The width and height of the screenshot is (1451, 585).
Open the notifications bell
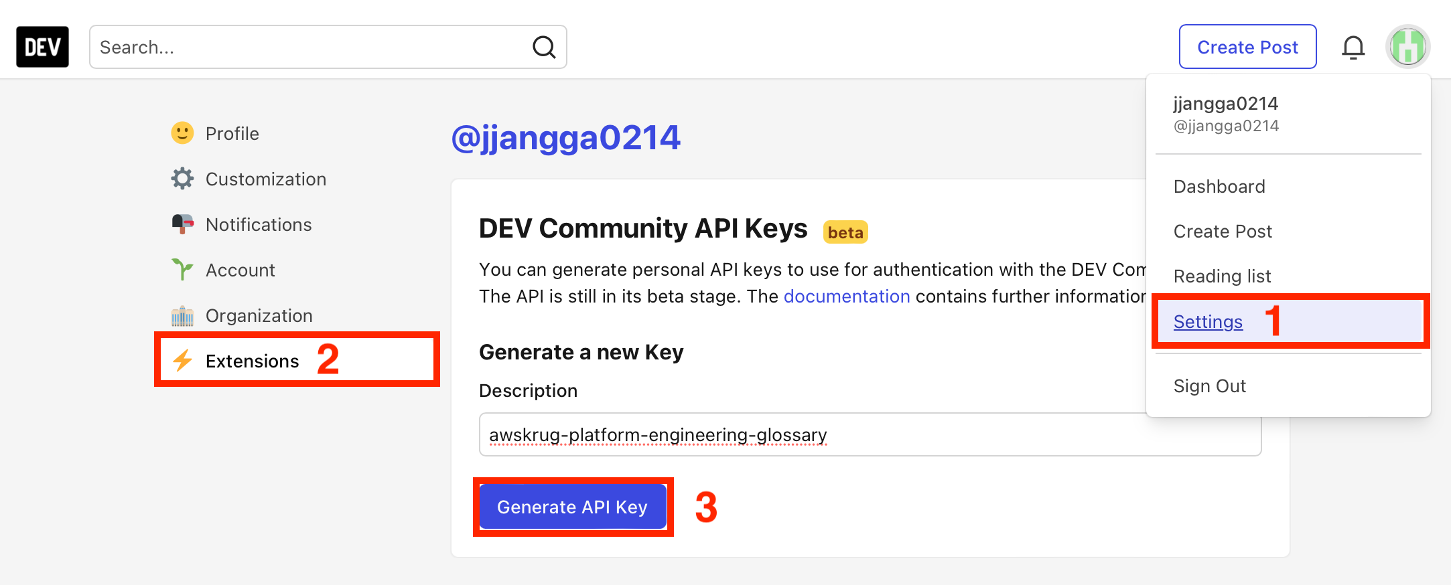pyautogui.click(x=1353, y=47)
